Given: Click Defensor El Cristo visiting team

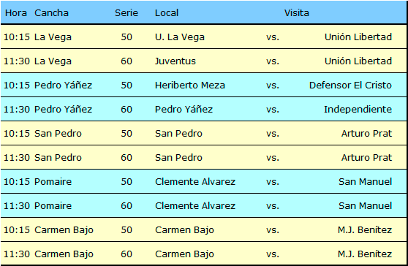Looking at the screenshot, I should tap(350, 85).
